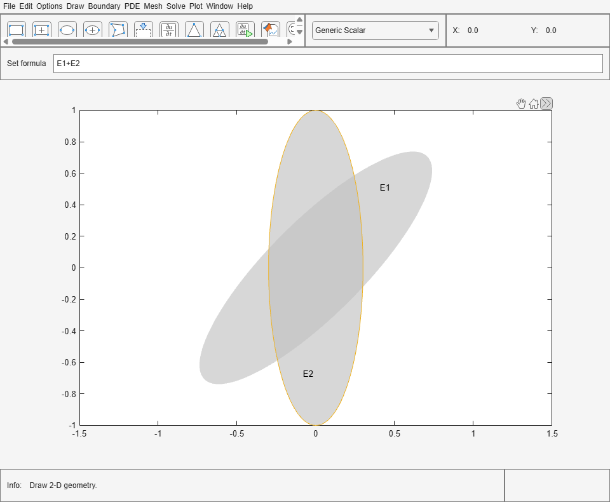The width and height of the screenshot is (610, 502).
Task: Select the centered-ellipse drawing tool
Action: [93, 29]
